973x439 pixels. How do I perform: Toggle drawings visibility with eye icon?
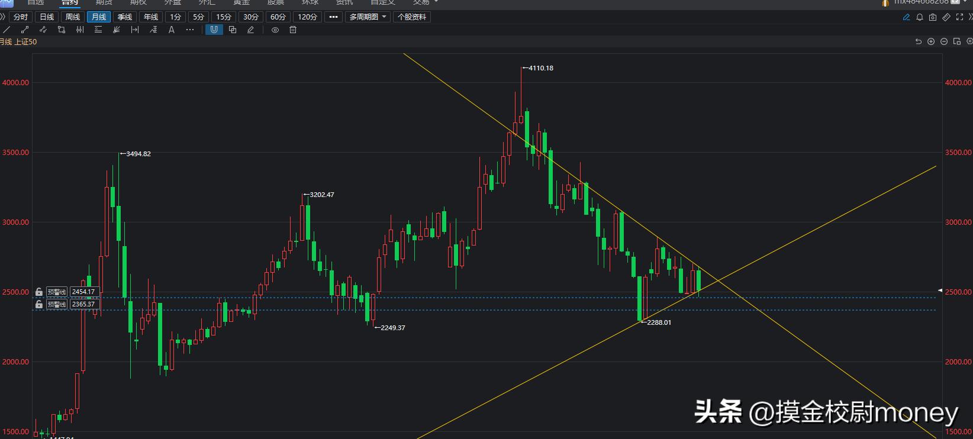pyautogui.click(x=275, y=30)
